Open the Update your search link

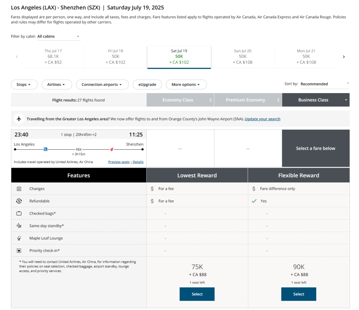click(x=262, y=119)
